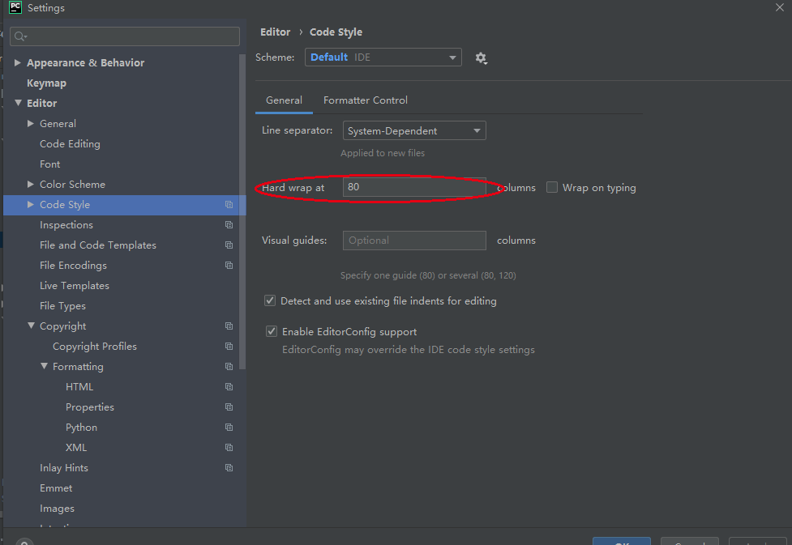Viewport: 792px width, 545px height.
Task: Select the General tab
Action: click(x=284, y=100)
